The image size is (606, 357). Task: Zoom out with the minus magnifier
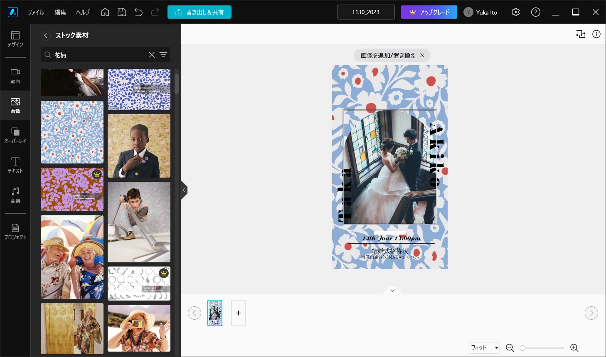click(x=510, y=348)
